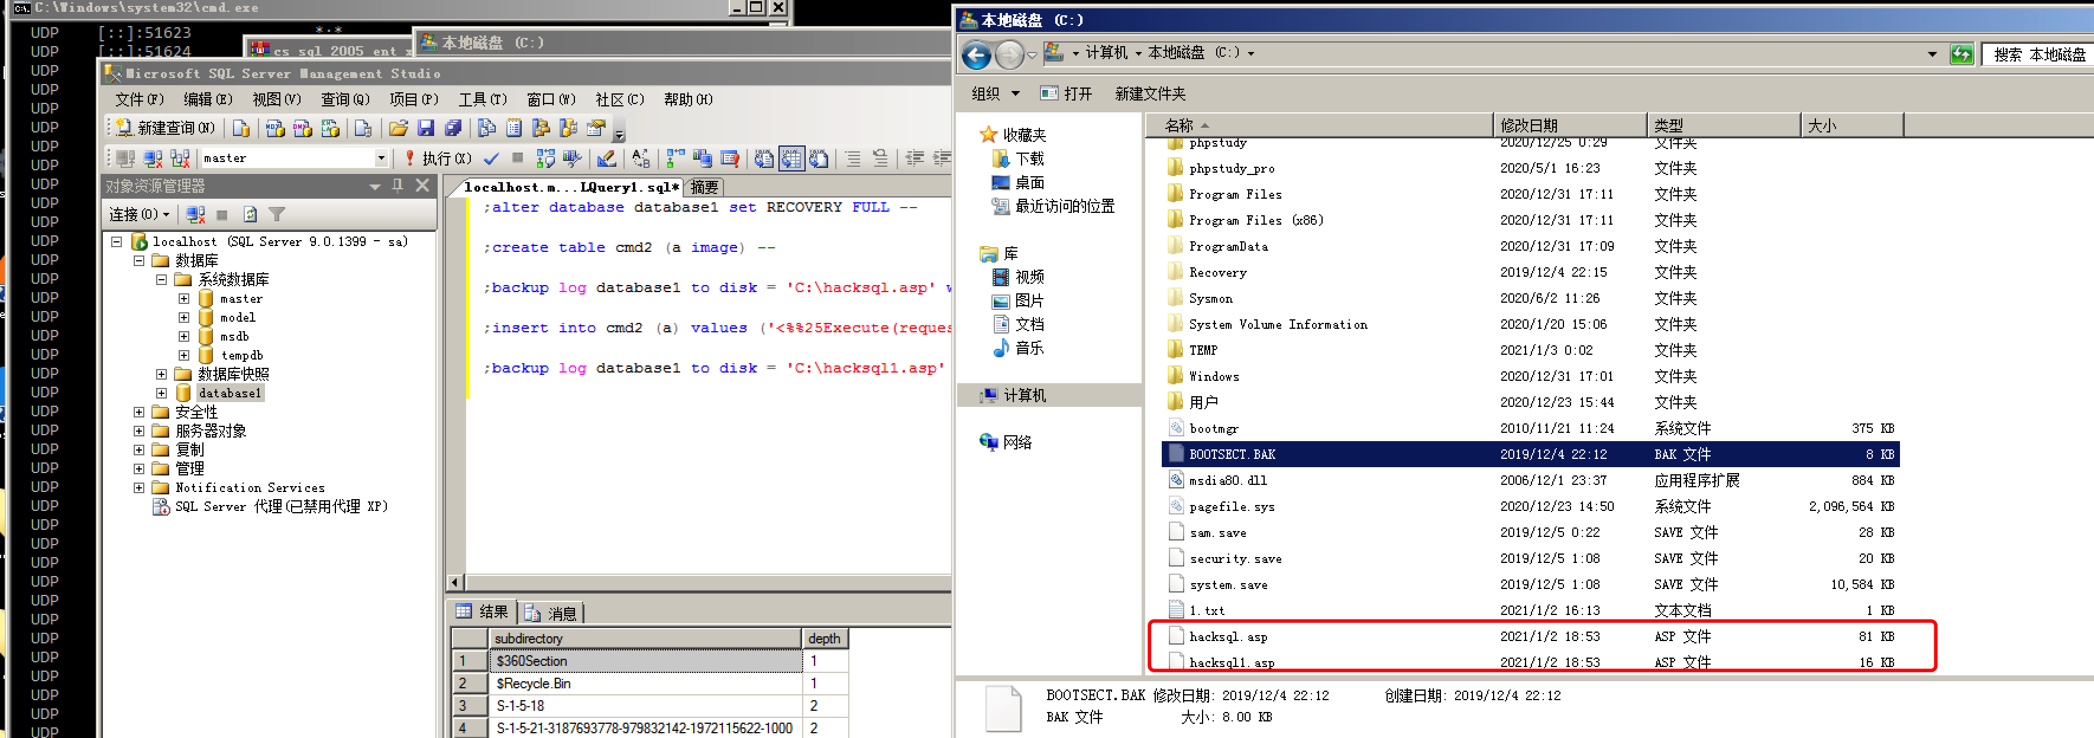Click the Object Explorer filter funnel icon
The image size is (2094, 738).
(x=276, y=215)
